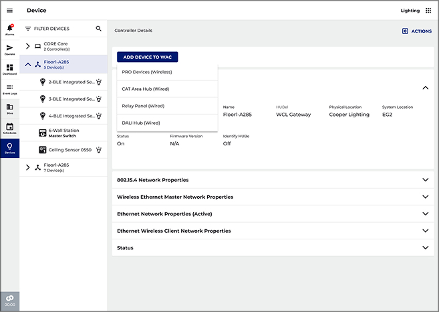Click the CORE Core laptop icon
The width and height of the screenshot is (439, 312).
pos(38,46)
